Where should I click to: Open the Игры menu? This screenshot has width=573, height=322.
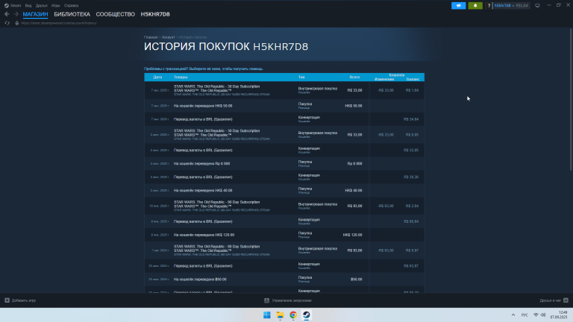click(55, 5)
